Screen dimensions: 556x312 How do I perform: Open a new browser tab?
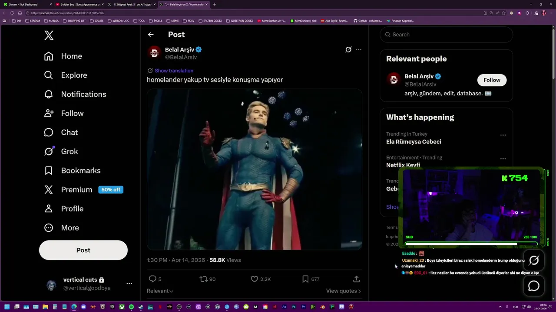[x=214, y=4]
